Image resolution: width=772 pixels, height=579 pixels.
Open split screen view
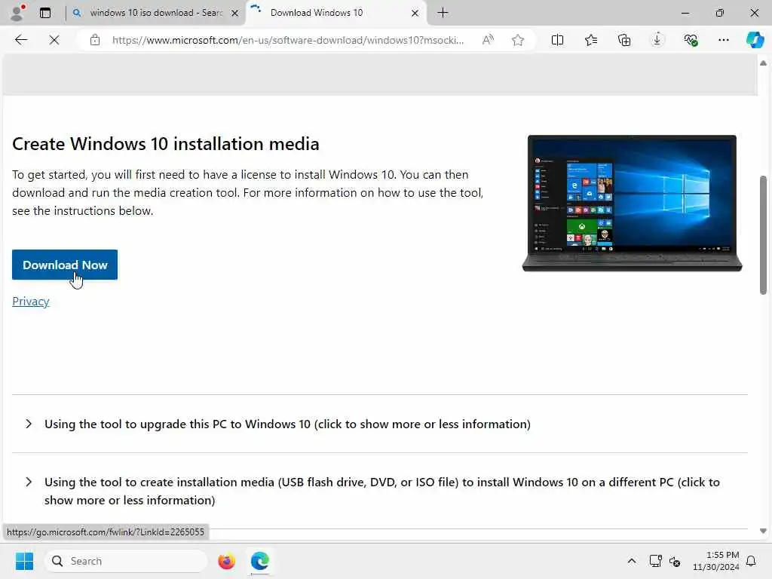coord(557,40)
